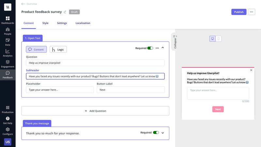Image resolution: width=261 pixels, height=147 pixels.
Task: Click the 0/500 character counter
Action: click(246, 101)
